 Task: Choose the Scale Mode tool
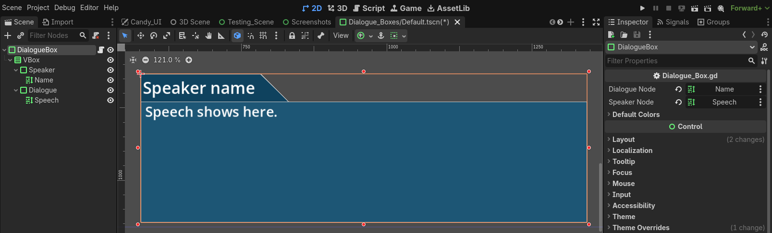[x=167, y=35]
